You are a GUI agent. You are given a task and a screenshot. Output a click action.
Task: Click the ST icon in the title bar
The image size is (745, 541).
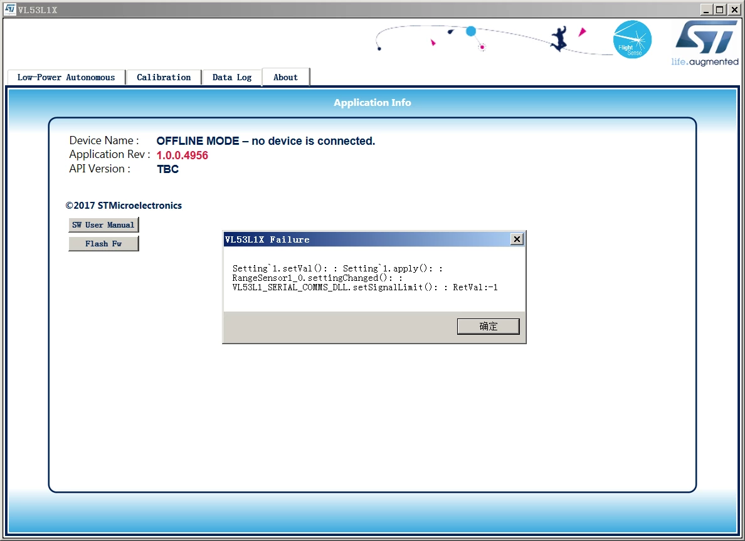9,9
